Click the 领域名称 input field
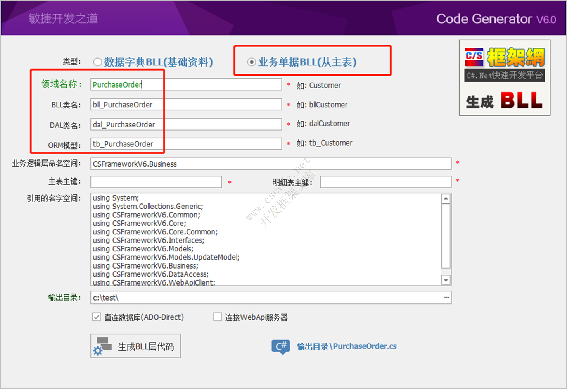The height and width of the screenshot is (389, 567). pyautogui.click(x=186, y=84)
